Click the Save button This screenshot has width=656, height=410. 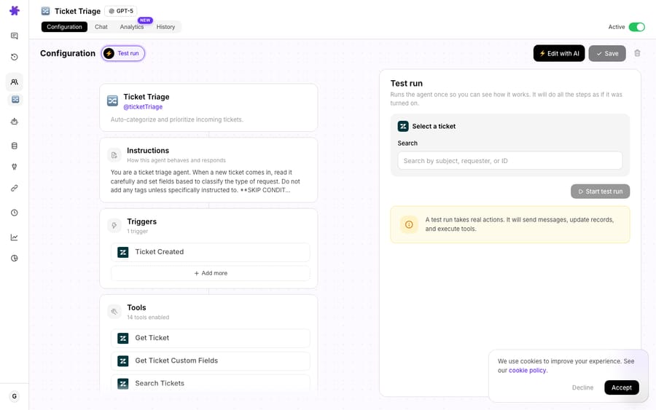607,53
